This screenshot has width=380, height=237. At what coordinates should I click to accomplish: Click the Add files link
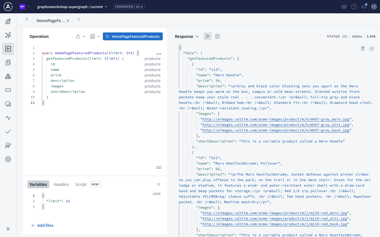click(x=42, y=225)
